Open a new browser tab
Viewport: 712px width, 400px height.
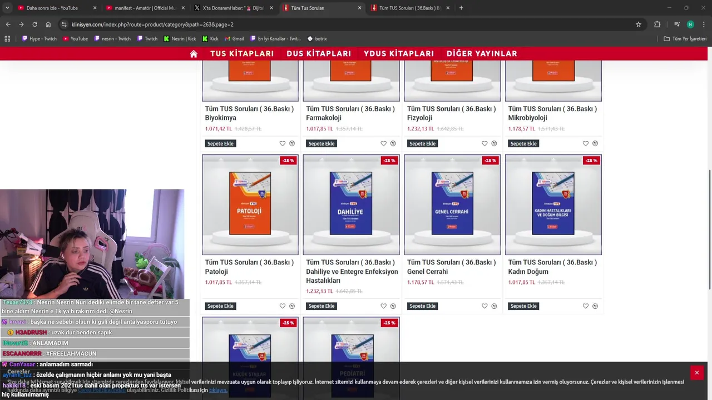[461, 8]
